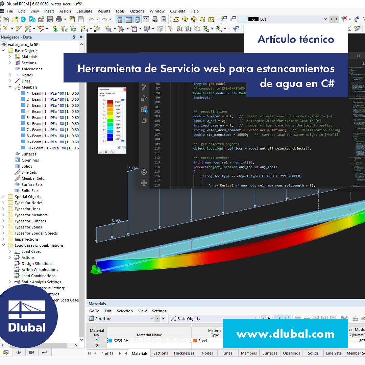Viewport: 365px width, 365px height.
Task: Select the Save icon in the top toolbar
Action: tap(49, 19)
